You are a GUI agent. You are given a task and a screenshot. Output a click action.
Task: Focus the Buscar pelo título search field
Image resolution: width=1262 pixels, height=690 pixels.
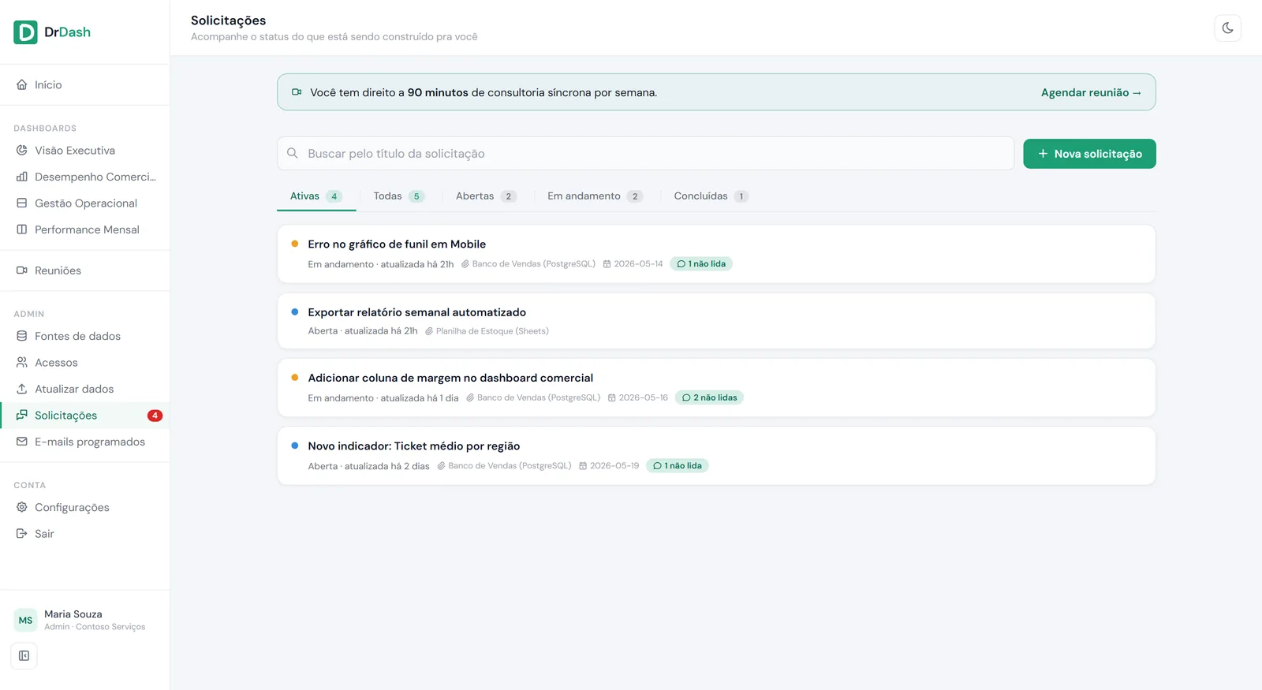[x=645, y=154]
